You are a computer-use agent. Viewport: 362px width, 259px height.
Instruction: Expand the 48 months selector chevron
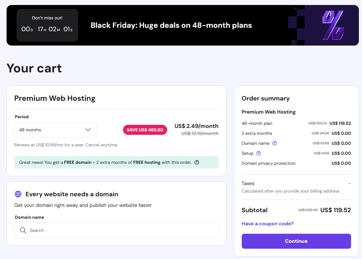(x=88, y=129)
